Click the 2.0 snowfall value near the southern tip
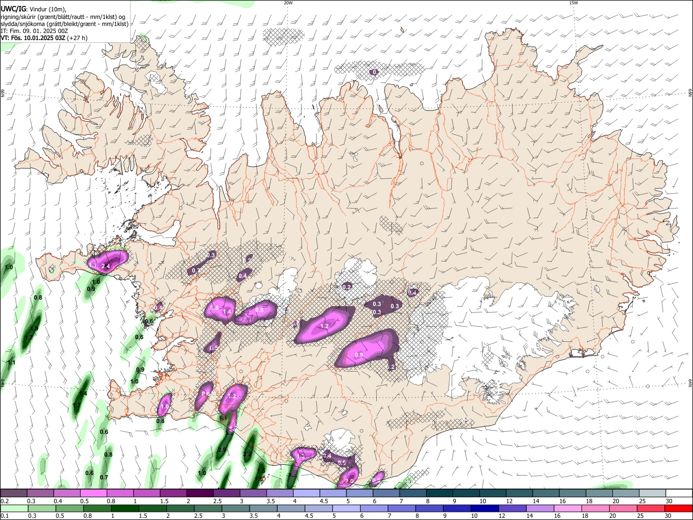 [349, 480]
